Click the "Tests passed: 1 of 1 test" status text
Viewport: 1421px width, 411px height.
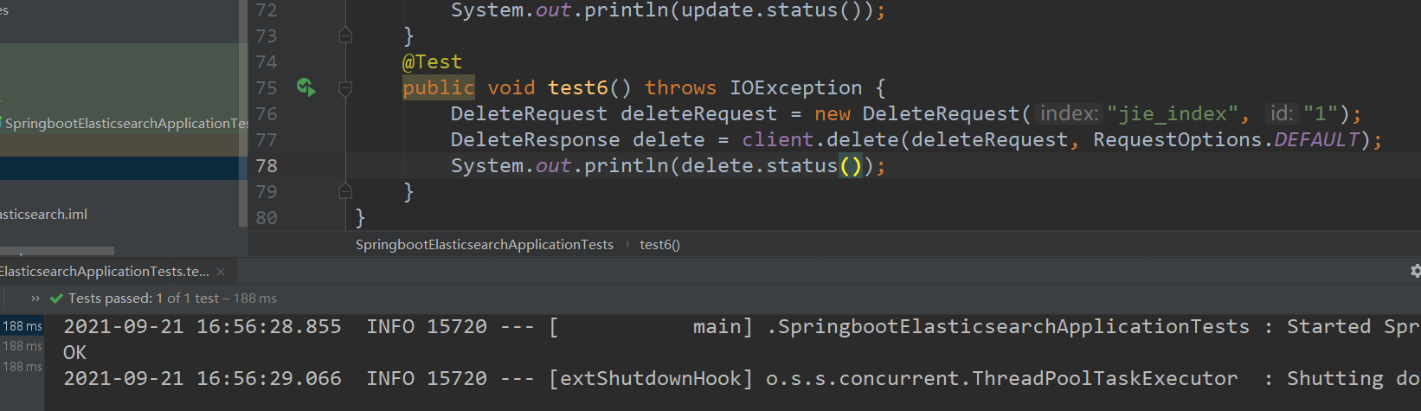144,299
